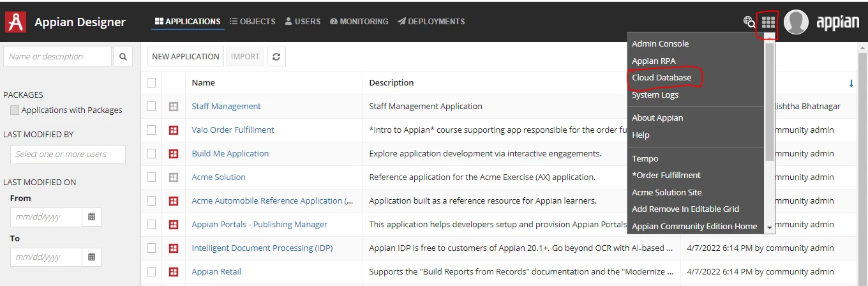The width and height of the screenshot is (868, 286).
Task: Toggle Applications with Packages checkbox
Action: tap(15, 110)
